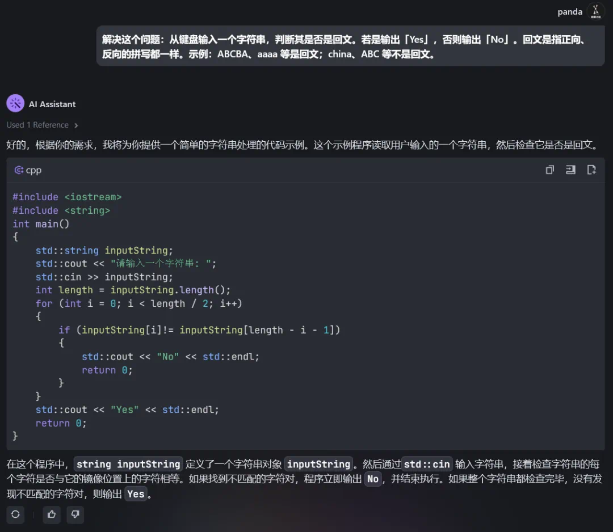Click the AI Assistant name label
613x532 pixels.
(52, 104)
